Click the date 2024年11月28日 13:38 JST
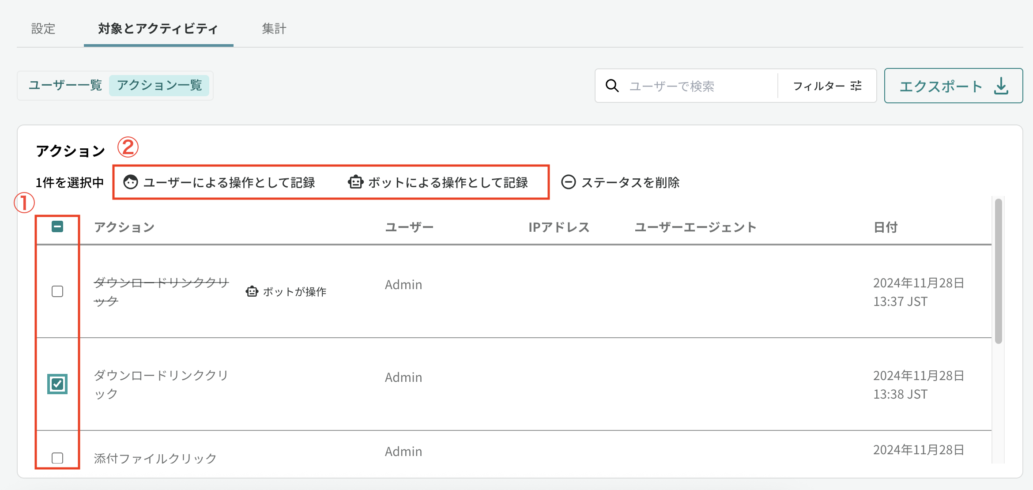 pyautogui.click(x=919, y=384)
